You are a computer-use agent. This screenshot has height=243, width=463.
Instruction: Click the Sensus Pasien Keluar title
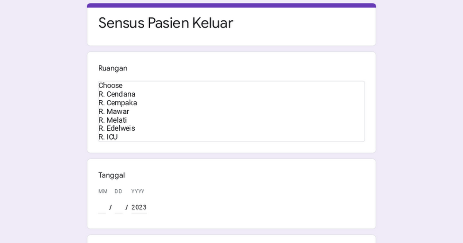click(x=166, y=23)
